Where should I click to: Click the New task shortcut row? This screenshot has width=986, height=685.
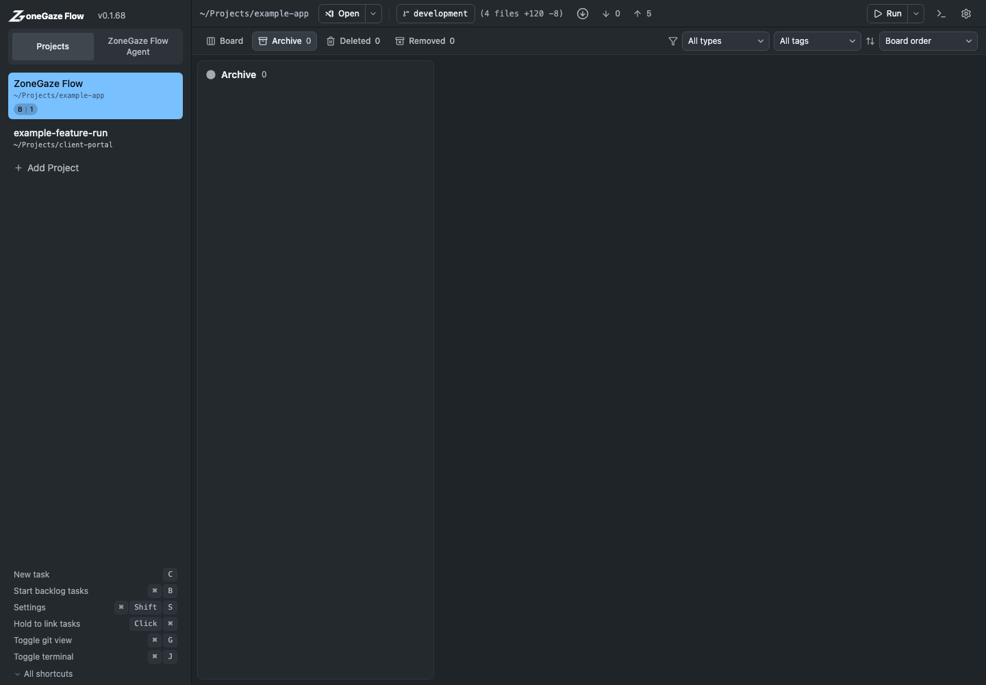(x=95, y=575)
